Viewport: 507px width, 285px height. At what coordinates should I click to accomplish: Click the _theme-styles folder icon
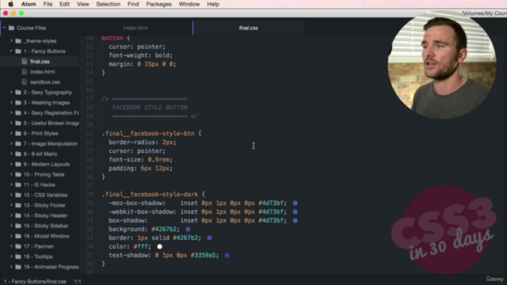(18, 41)
